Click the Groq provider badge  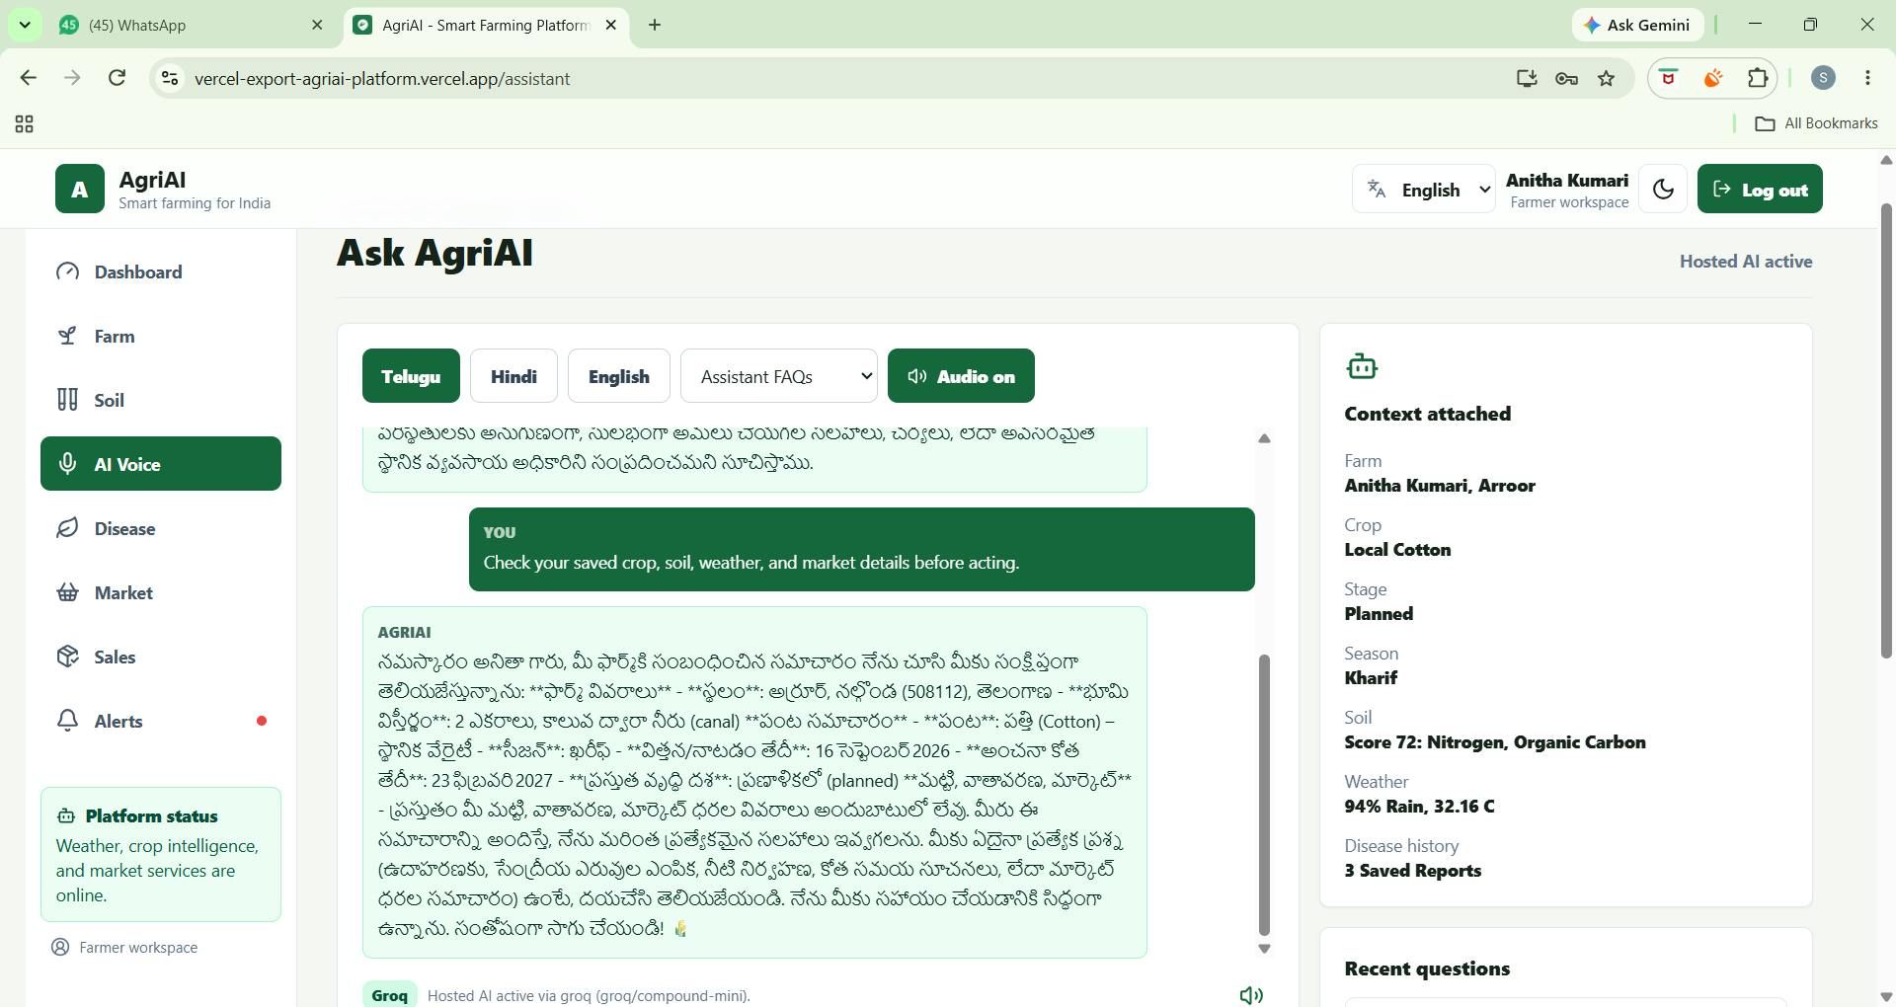pyautogui.click(x=390, y=995)
